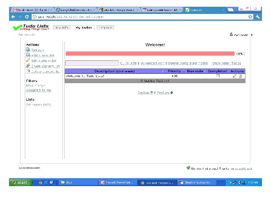Click the quick add todo input field
The height and width of the screenshot is (203, 271).
pos(92,63)
